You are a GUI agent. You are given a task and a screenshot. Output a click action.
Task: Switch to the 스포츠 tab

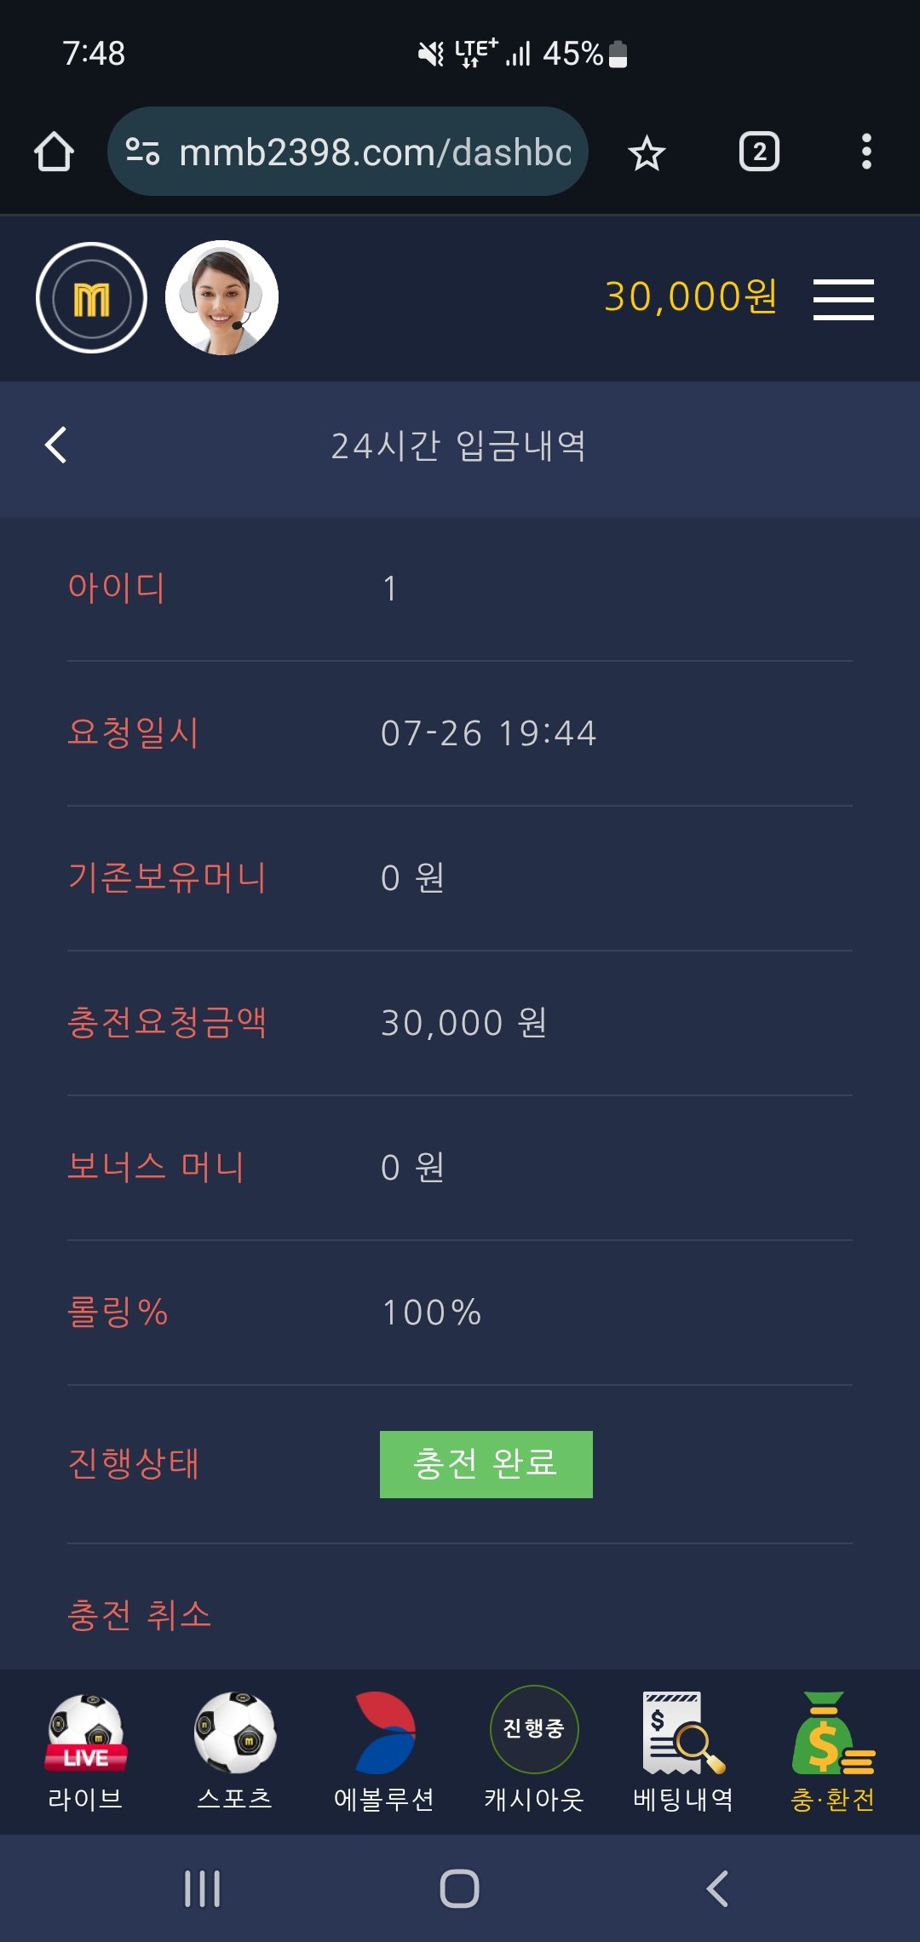[x=234, y=1751]
